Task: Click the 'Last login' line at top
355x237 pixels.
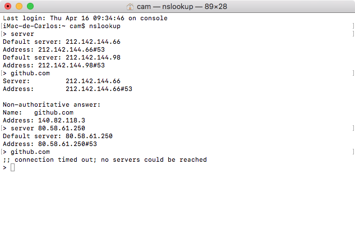Action: (85, 18)
